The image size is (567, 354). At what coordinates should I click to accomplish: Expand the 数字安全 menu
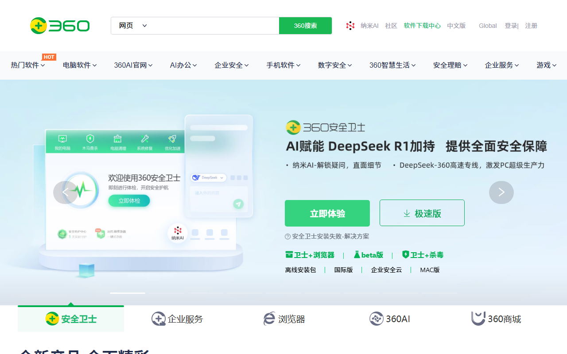[x=335, y=65]
